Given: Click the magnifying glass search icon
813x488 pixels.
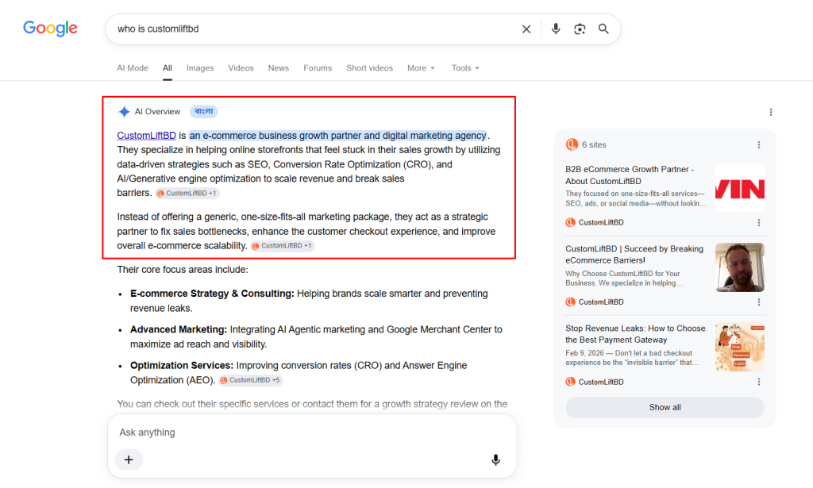Looking at the screenshot, I should pyautogui.click(x=603, y=29).
